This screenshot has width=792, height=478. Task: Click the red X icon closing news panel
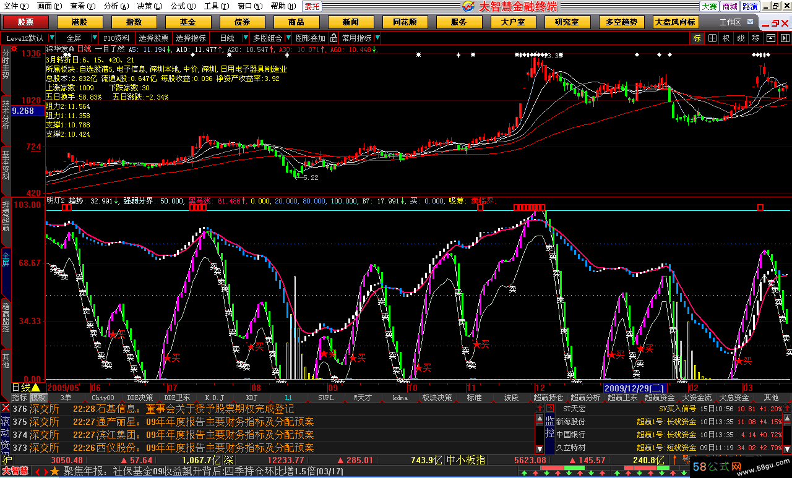pos(6,408)
